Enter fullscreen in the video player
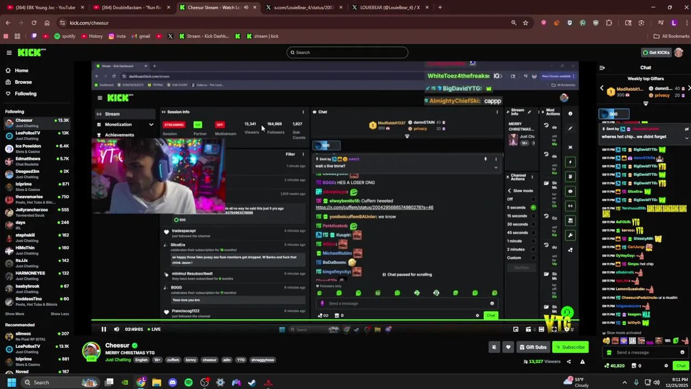691x389 pixels. (554, 329)
